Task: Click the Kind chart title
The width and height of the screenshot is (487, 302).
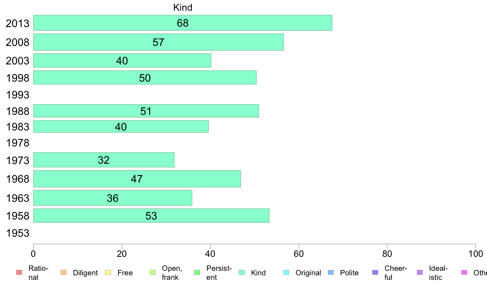Action: click(183, 7)
